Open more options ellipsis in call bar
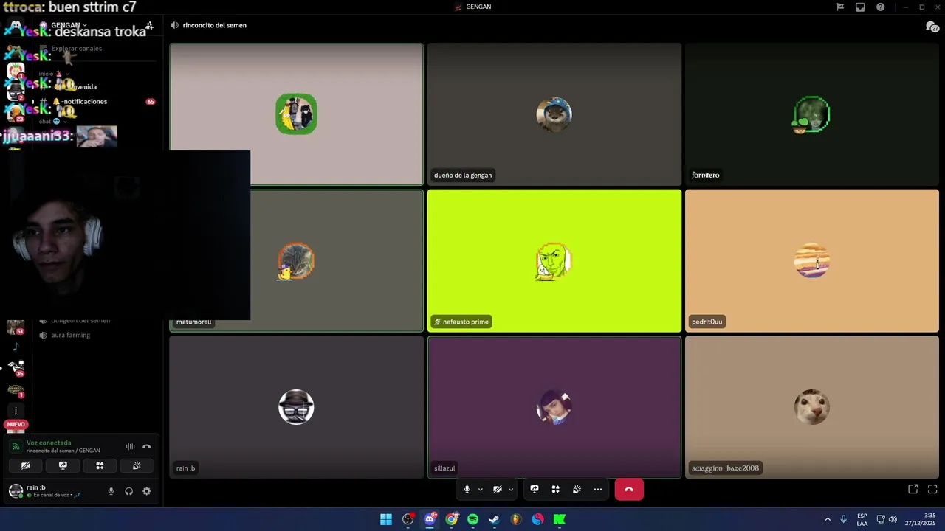 tap(598, 489)
